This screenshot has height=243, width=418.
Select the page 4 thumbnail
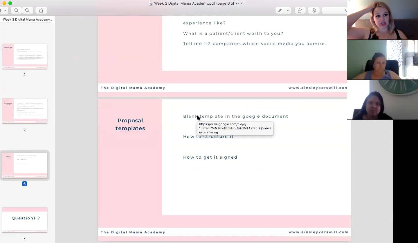coord(25,56)
